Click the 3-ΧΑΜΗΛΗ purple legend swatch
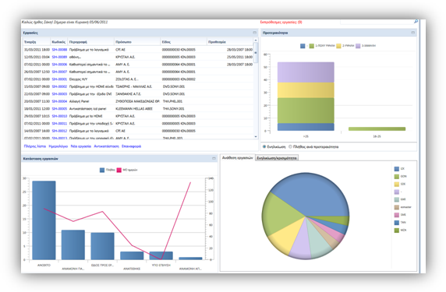This screenshot has width=446, height=292. [358, 46]
